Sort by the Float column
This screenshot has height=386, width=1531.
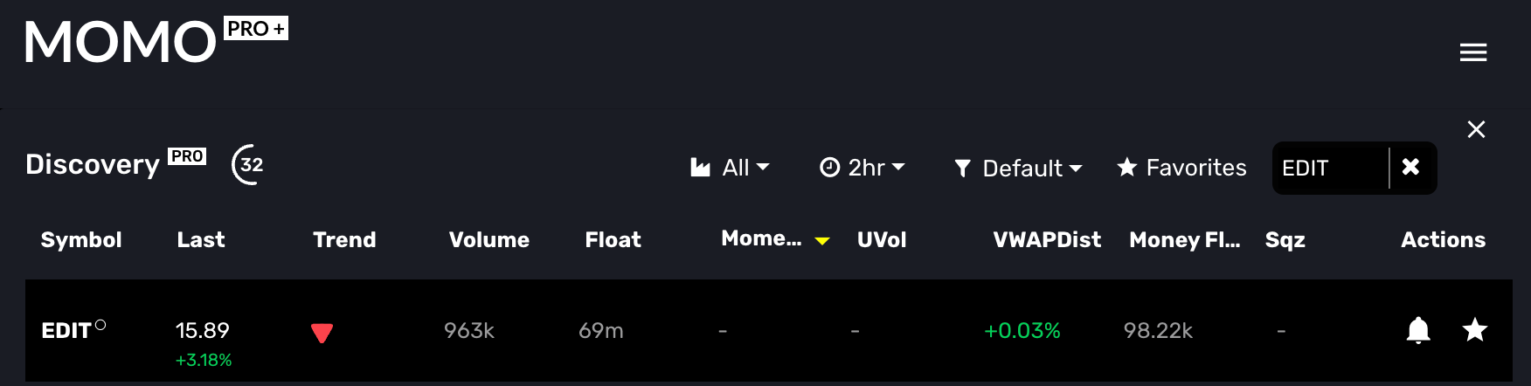click(x=613, y=239)
